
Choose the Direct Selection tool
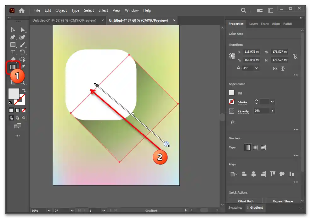23,29
